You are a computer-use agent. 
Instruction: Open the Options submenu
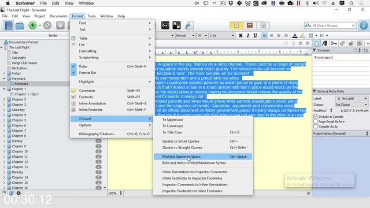tap(112, 125)
